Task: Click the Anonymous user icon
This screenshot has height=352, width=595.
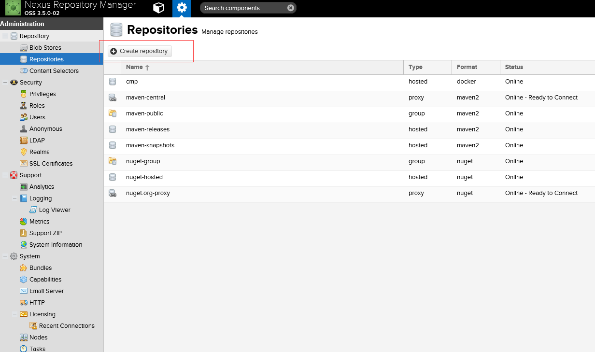Action: click(x=24, y=129)
